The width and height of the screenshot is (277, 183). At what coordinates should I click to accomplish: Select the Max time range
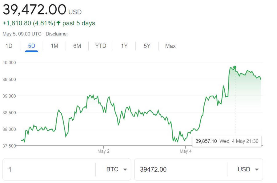(x=170, y=46)
